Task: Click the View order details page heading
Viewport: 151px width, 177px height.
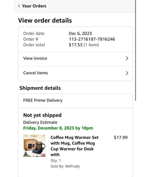Action: point(45,21)
